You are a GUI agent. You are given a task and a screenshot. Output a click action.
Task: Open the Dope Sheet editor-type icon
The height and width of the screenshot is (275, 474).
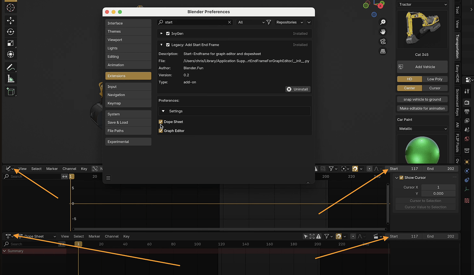pos(10,236)
